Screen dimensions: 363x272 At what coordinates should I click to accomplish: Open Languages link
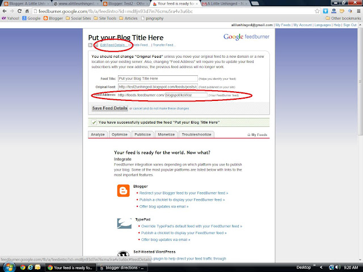[x=323, y=25]
